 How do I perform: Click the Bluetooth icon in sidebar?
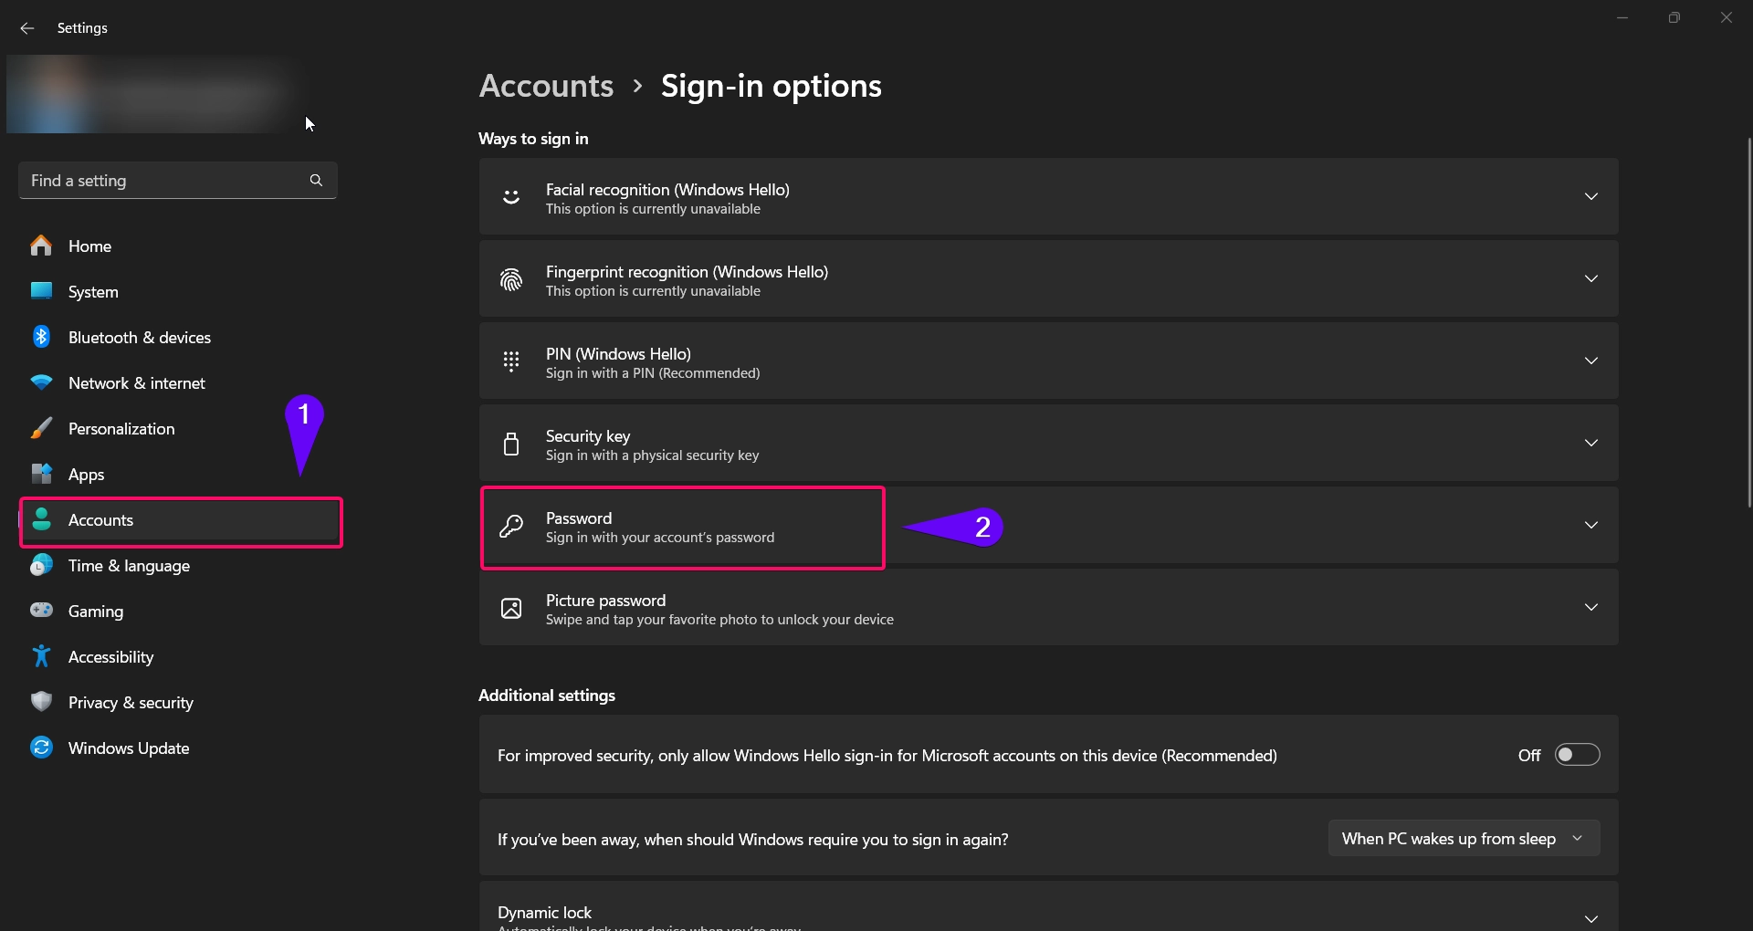point(41,337)
